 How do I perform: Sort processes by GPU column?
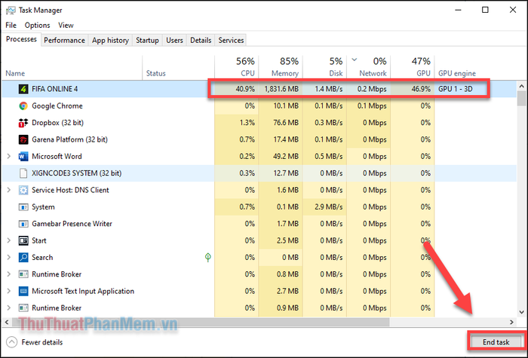pyautogui.click(x=413, y=68)
